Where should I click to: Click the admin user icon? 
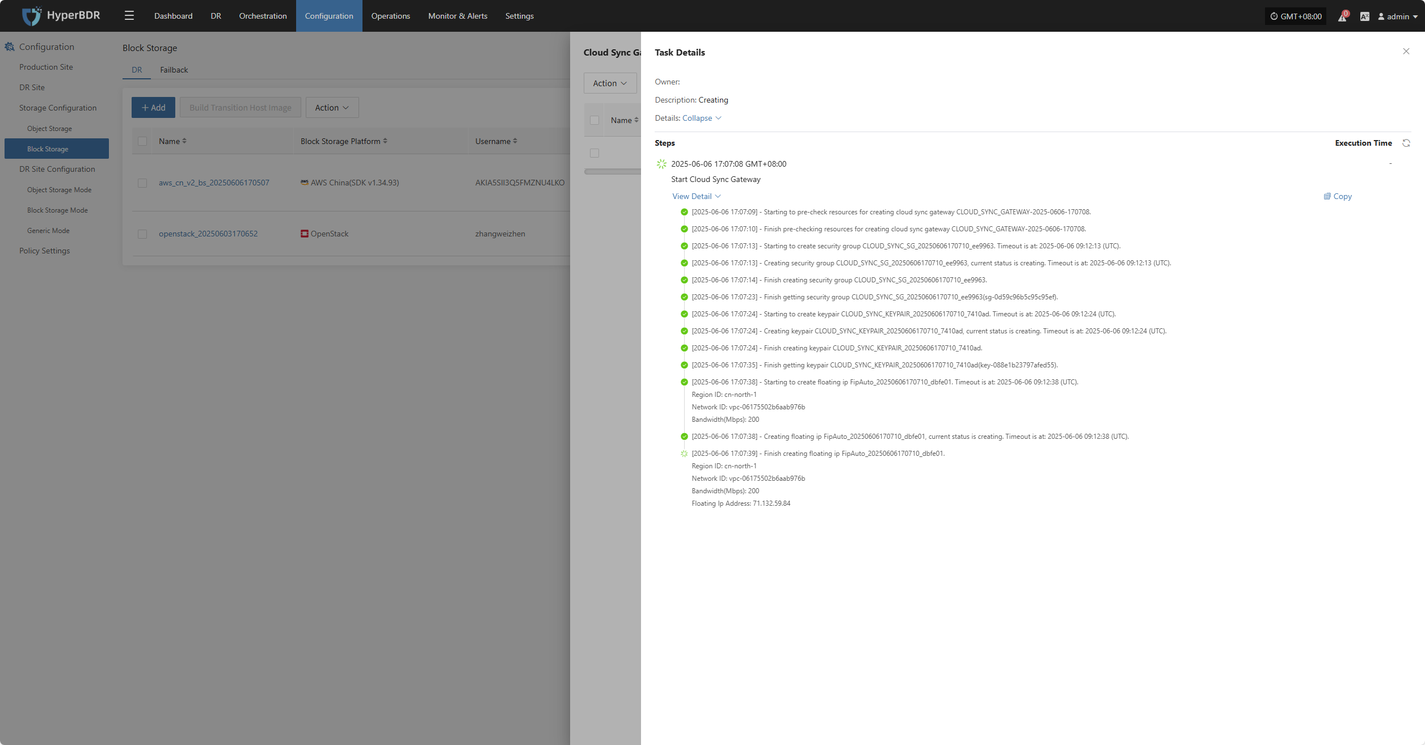point(1381,16)
